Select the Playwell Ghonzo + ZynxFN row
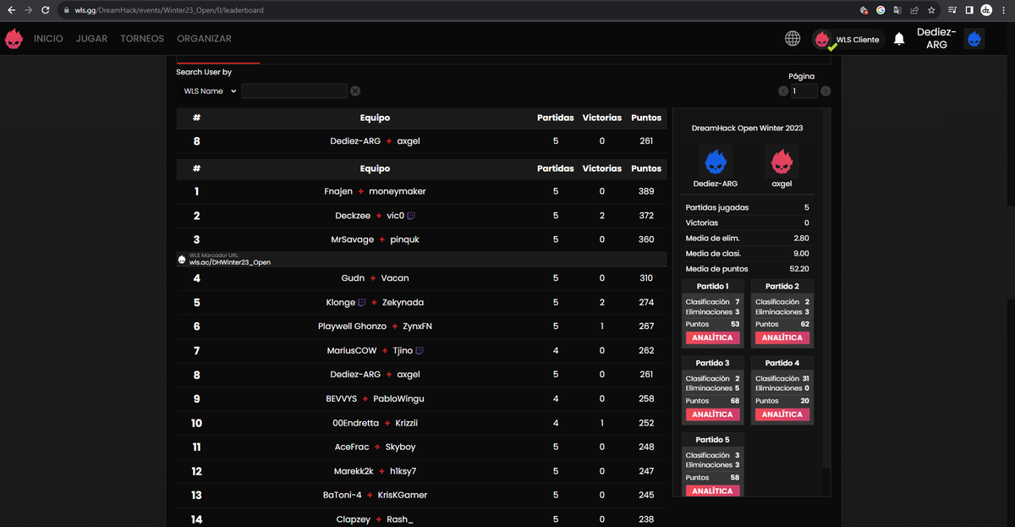This screenshot has height=527, width=1015. tap(421, 327)
